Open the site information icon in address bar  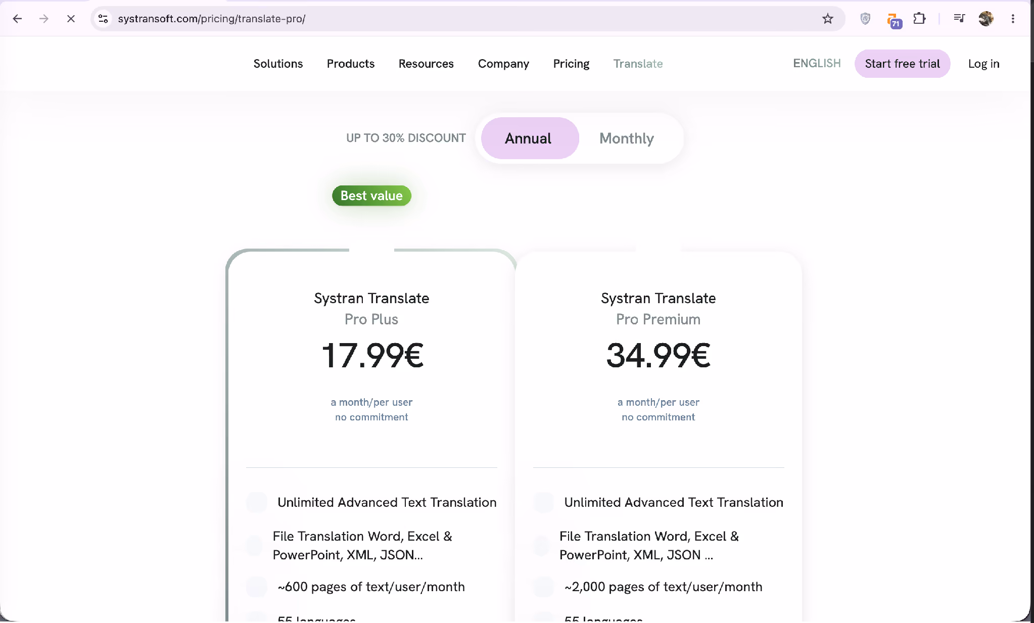click(x=103, y=19)
